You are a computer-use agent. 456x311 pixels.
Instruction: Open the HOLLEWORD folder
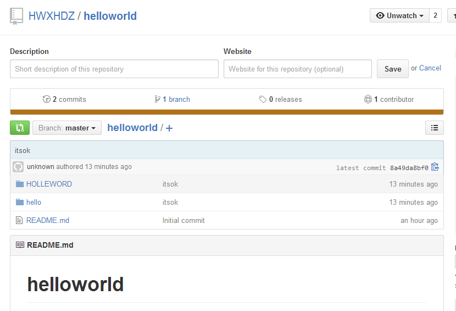[49, 184]
